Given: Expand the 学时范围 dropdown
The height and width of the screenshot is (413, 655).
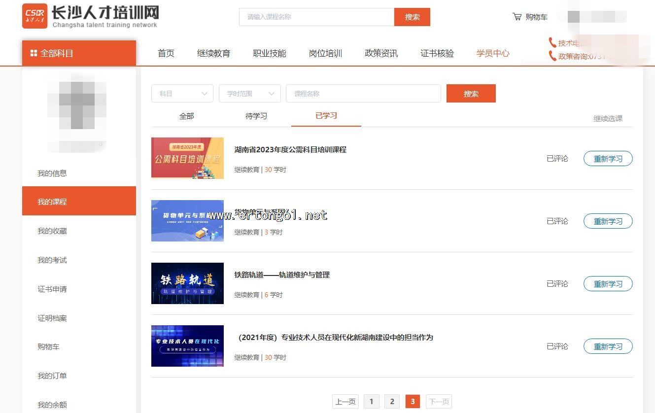Looking at the screenshot, I should click(x=249, y=94).
